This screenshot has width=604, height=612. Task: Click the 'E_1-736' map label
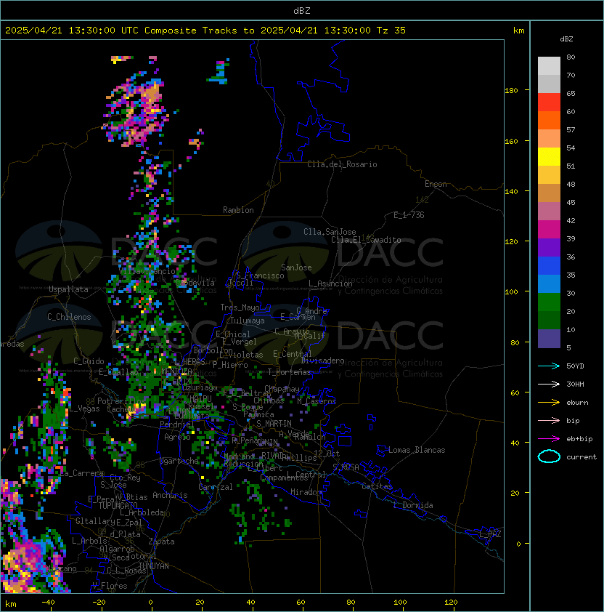[x=409, y=215]
